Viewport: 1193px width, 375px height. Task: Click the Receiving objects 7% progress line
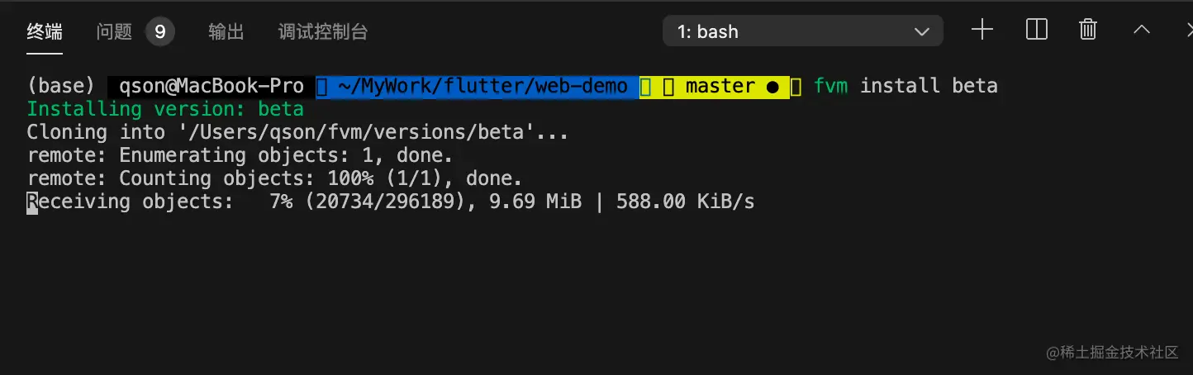(391, 202)
